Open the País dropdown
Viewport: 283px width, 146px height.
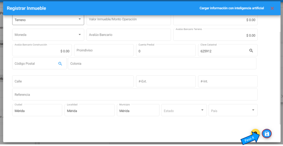pos(233,110)
